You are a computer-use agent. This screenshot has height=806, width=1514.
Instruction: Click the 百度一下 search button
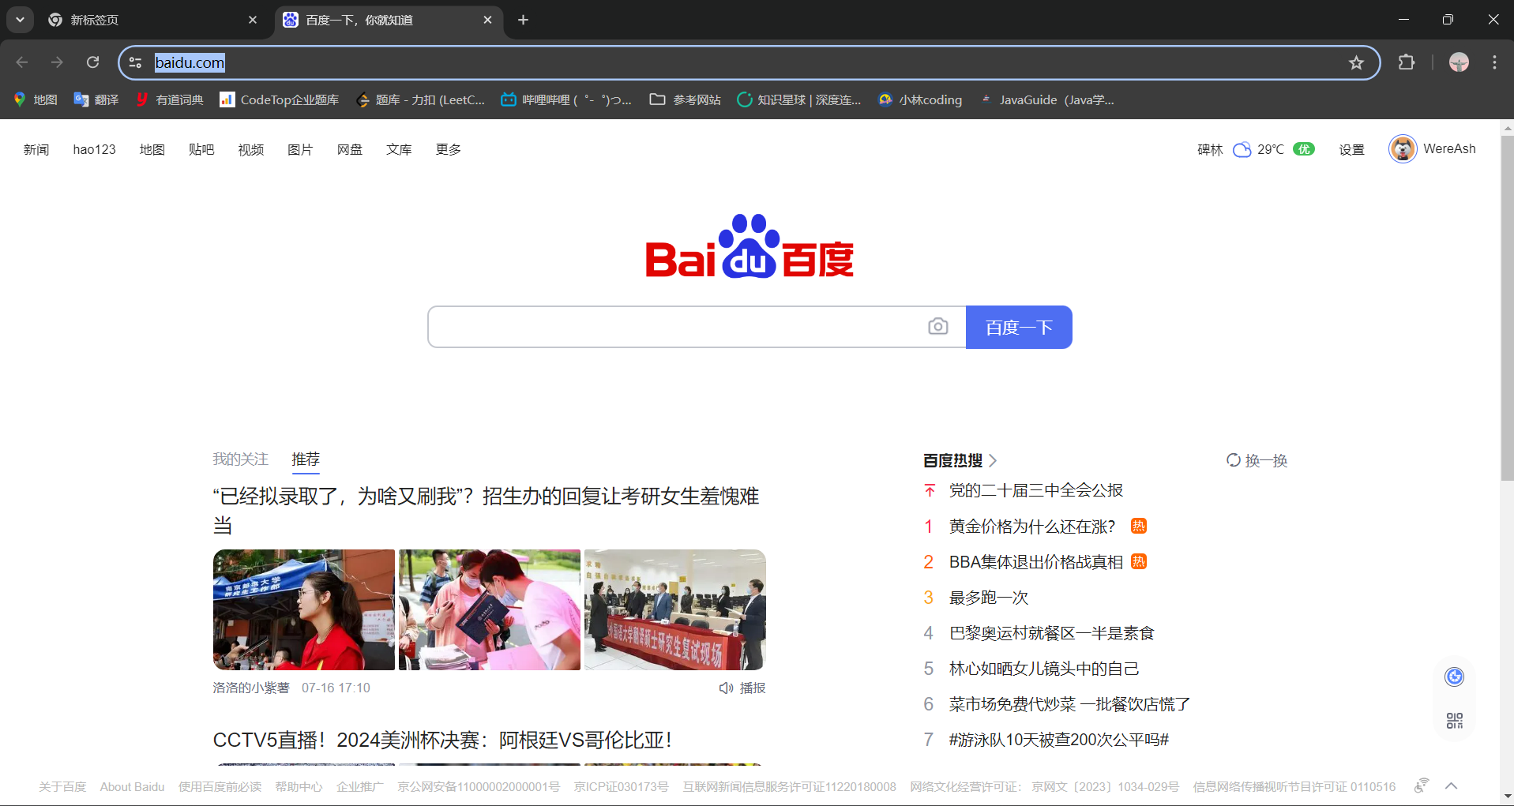(1019, 327)
